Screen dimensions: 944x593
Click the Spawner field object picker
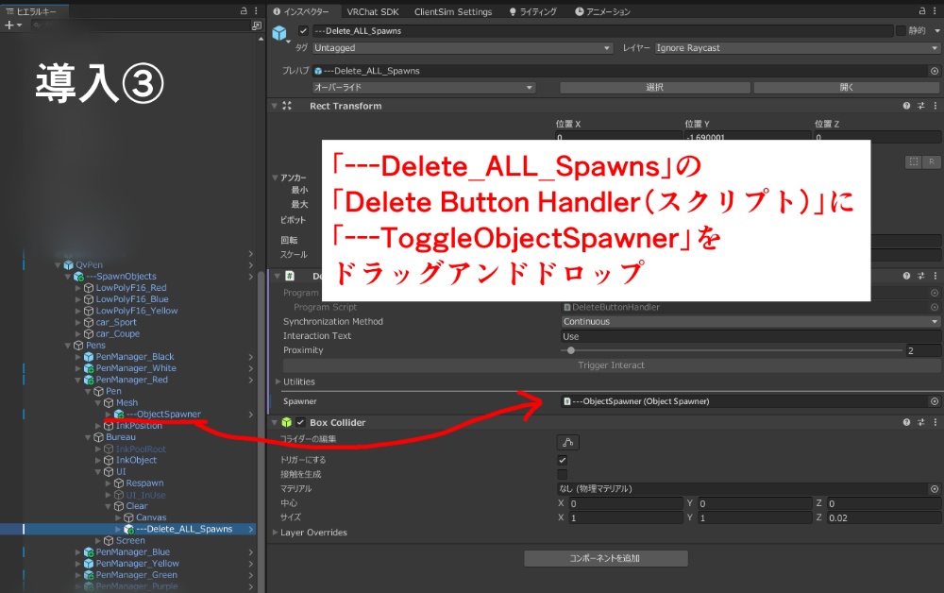tap(935, 401)
